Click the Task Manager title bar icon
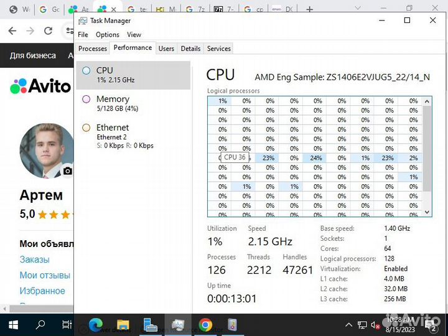Viewport: 448px width, 336px height. [83, 21]
